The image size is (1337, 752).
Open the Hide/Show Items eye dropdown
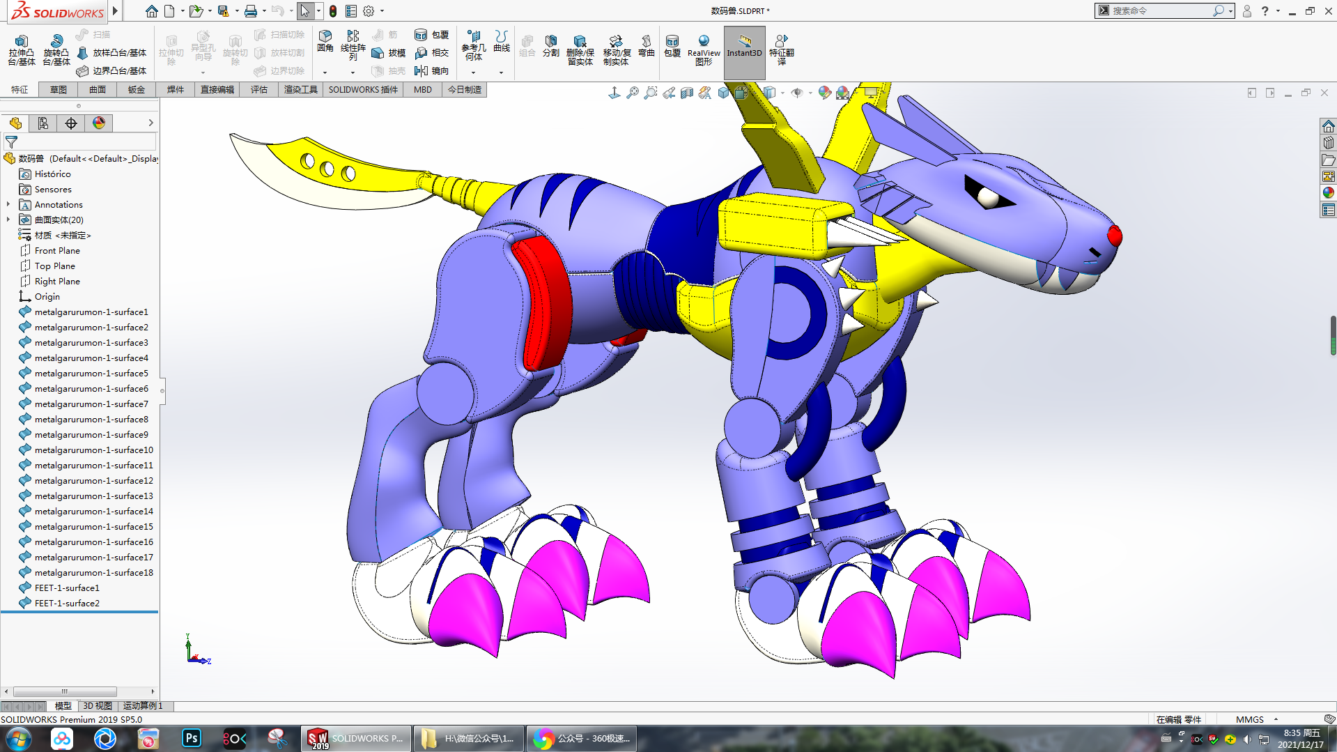tap(810, 93)
